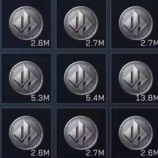Click the 2.6M label above the 5.3M coin
Viewport: 158px width, 158px height.
(40, 43)
